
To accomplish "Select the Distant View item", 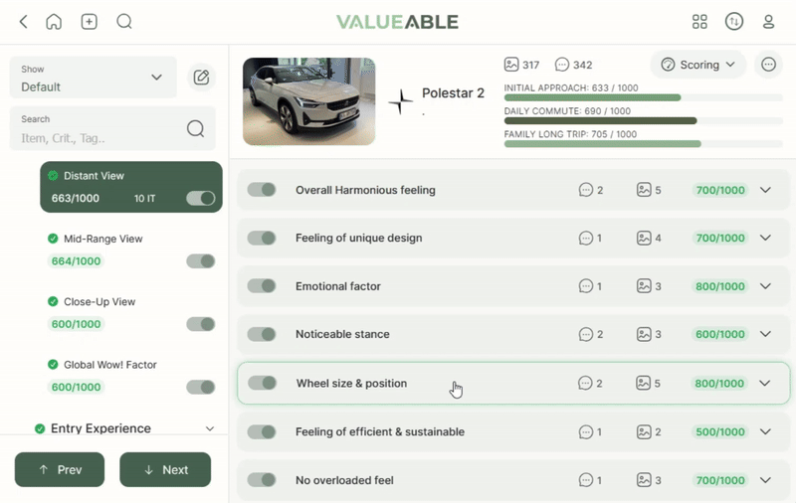I will (x=131, y=187).
